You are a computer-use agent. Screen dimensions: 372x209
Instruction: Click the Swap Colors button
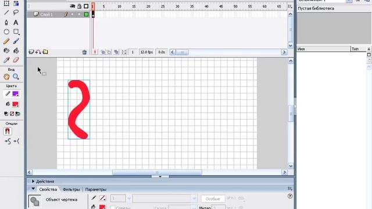(x=18, y=114)
